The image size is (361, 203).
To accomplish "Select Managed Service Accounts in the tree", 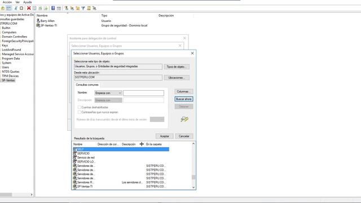I will tap(17, 54).
